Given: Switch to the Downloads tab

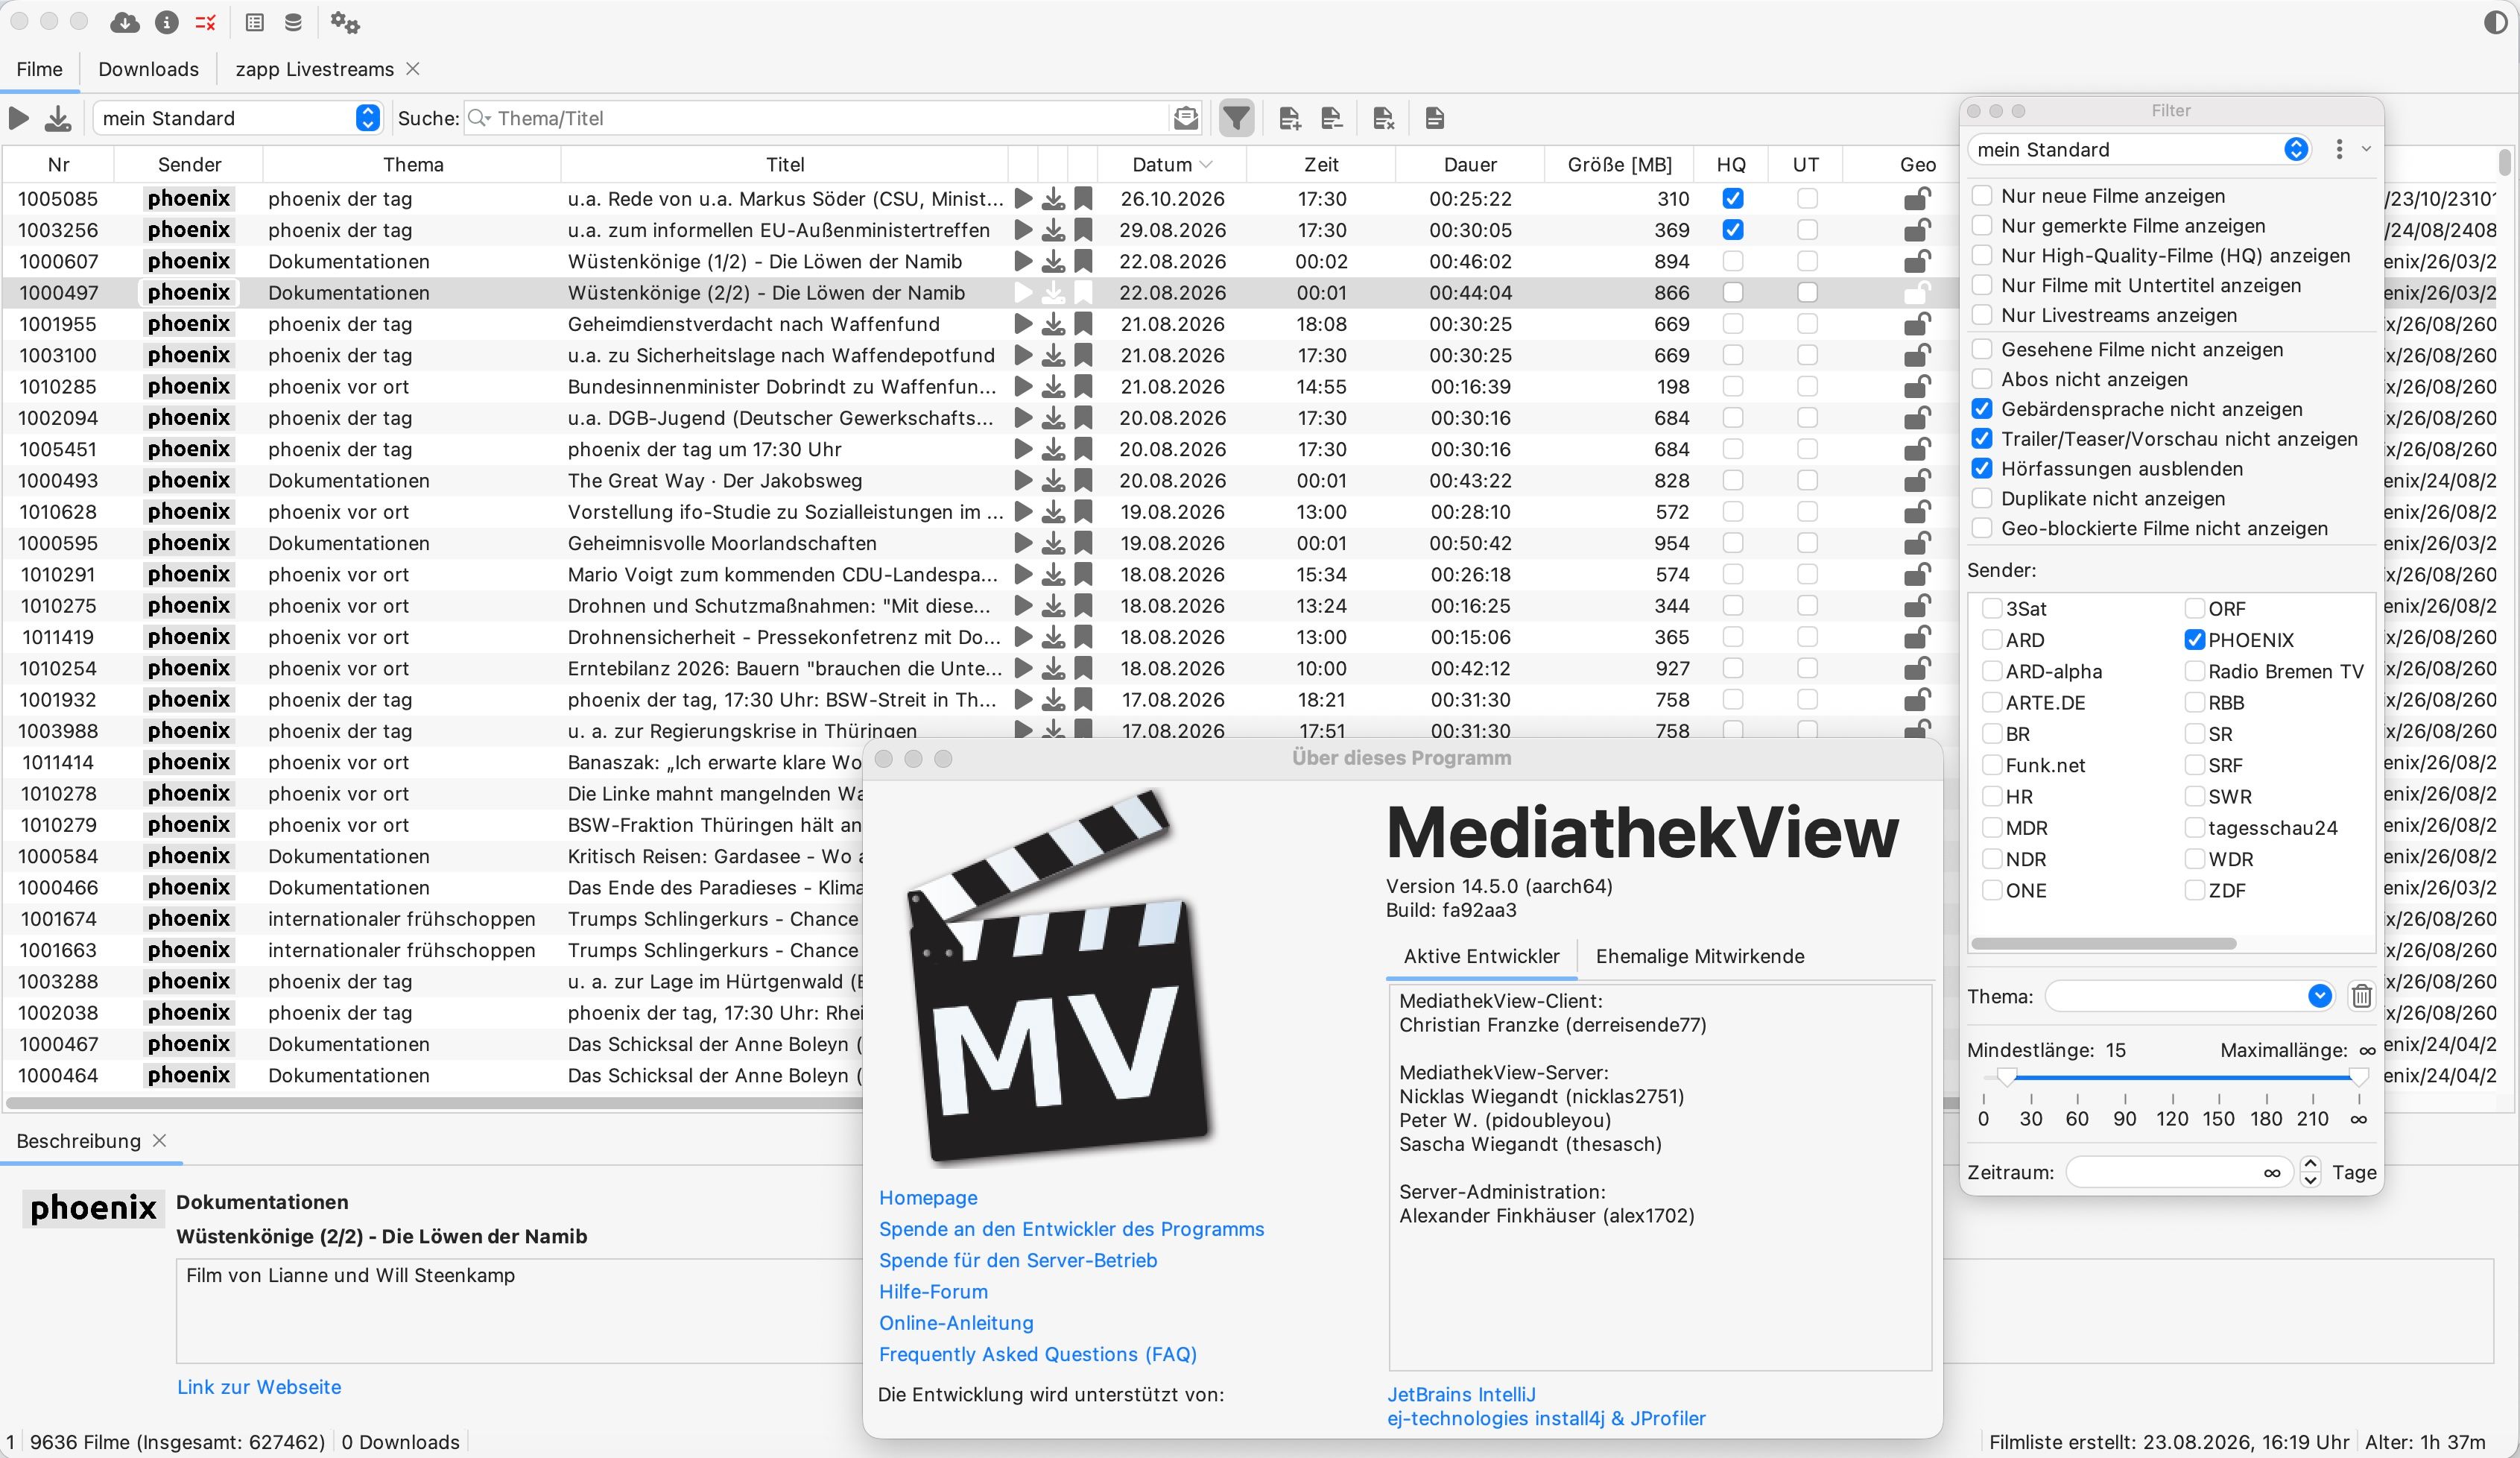Looking at the screenshot, I should 148,69.
